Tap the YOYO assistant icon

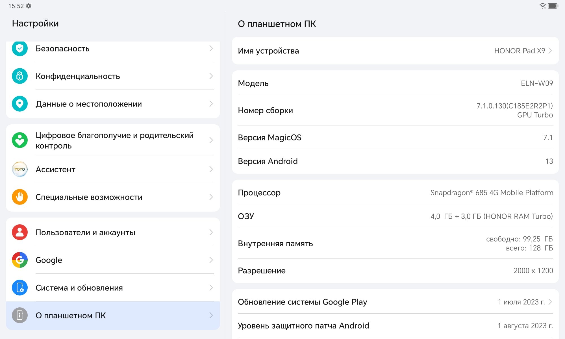tap(20, 169)
